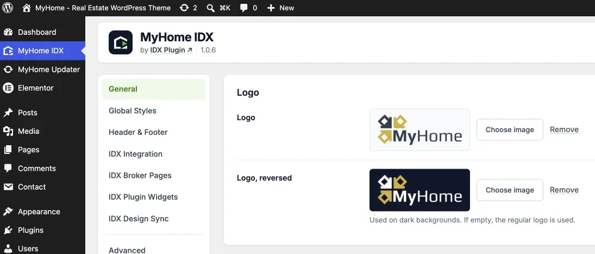Viewport: 595px width, 254px height.
Task: Click the dark reversed logo preview
Action: click(x=419, y=190)
